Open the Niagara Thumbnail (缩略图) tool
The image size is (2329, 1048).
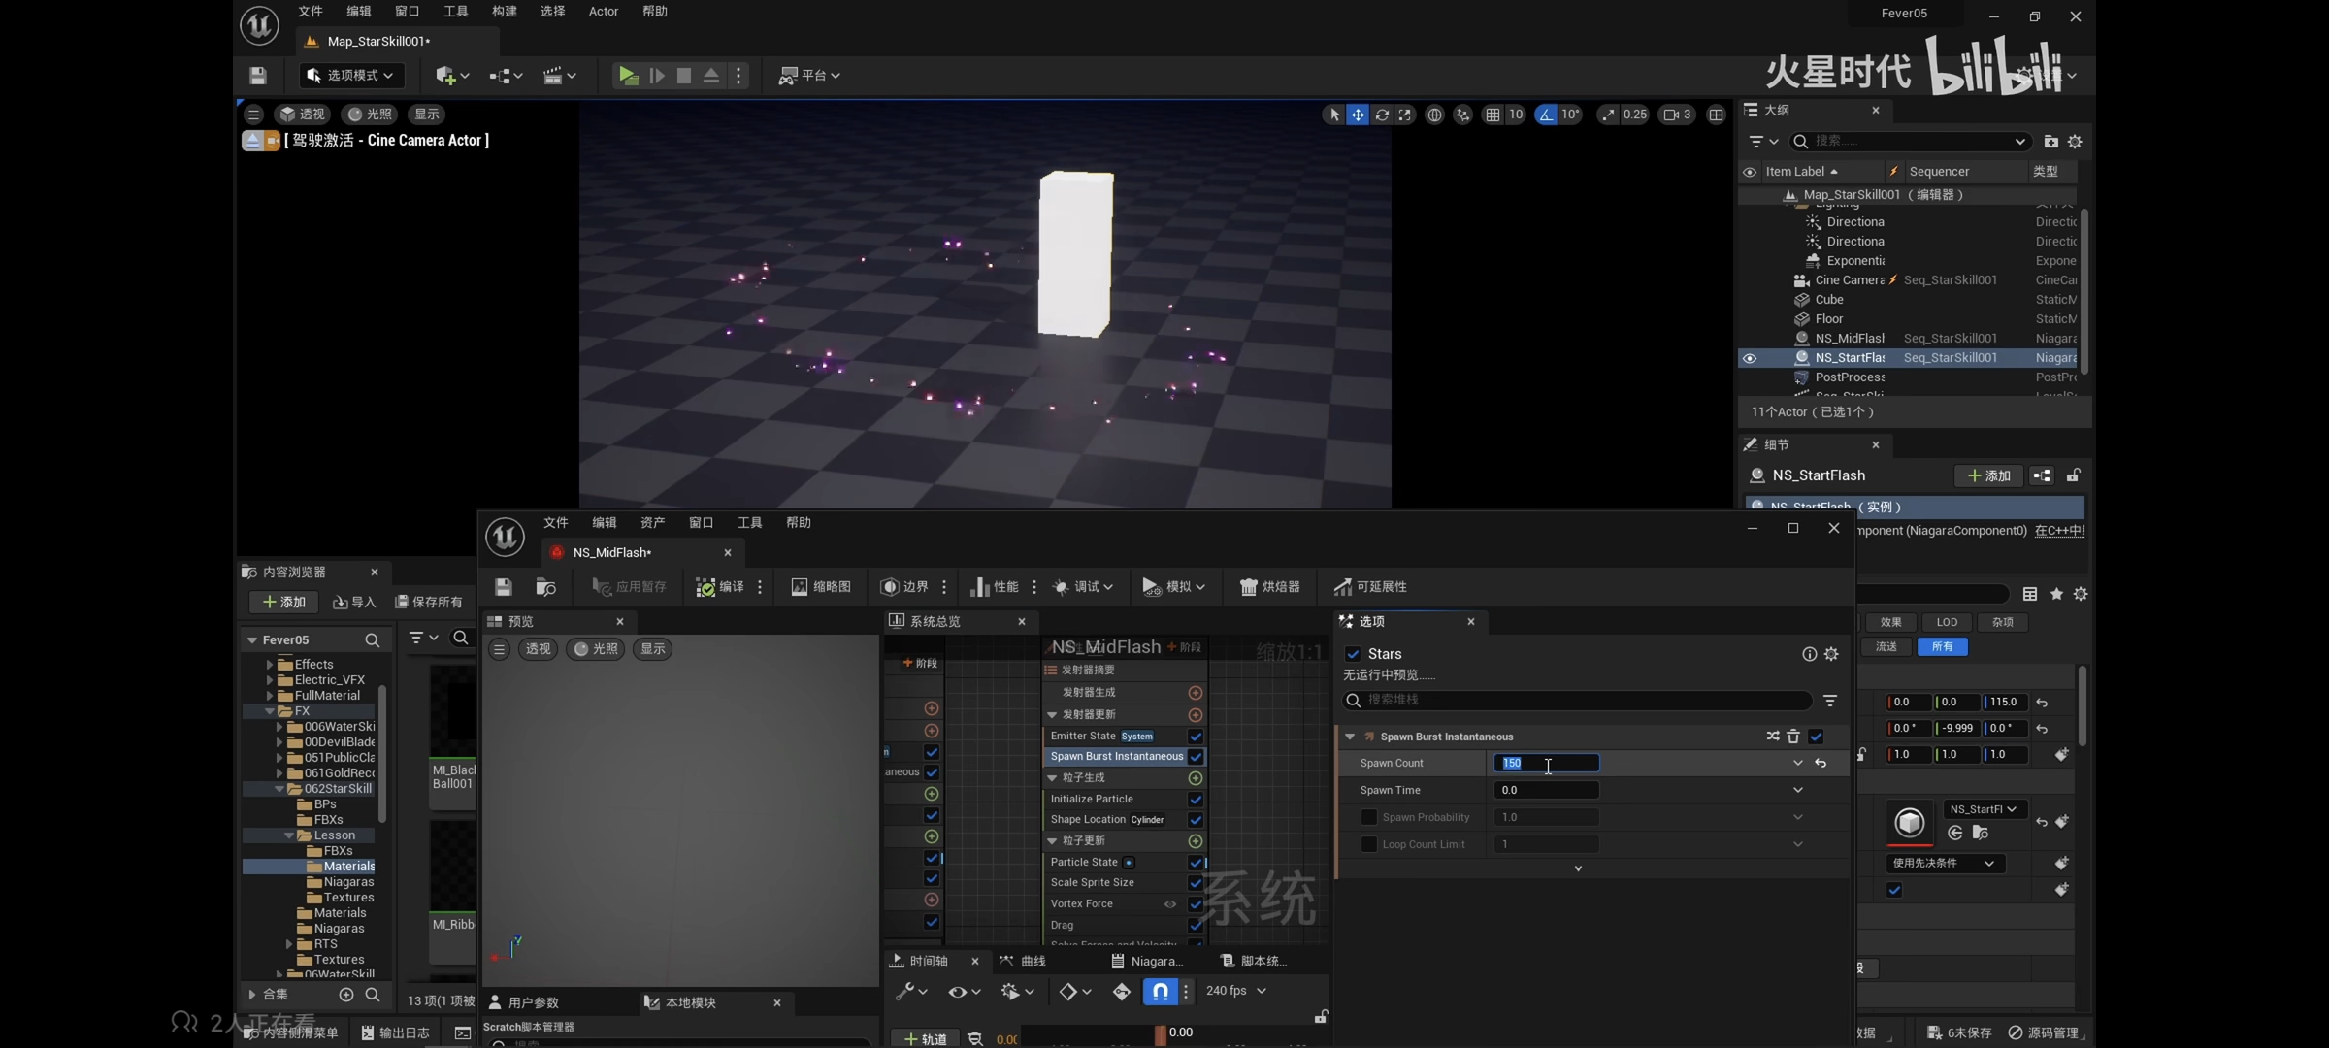coord(821,587)
